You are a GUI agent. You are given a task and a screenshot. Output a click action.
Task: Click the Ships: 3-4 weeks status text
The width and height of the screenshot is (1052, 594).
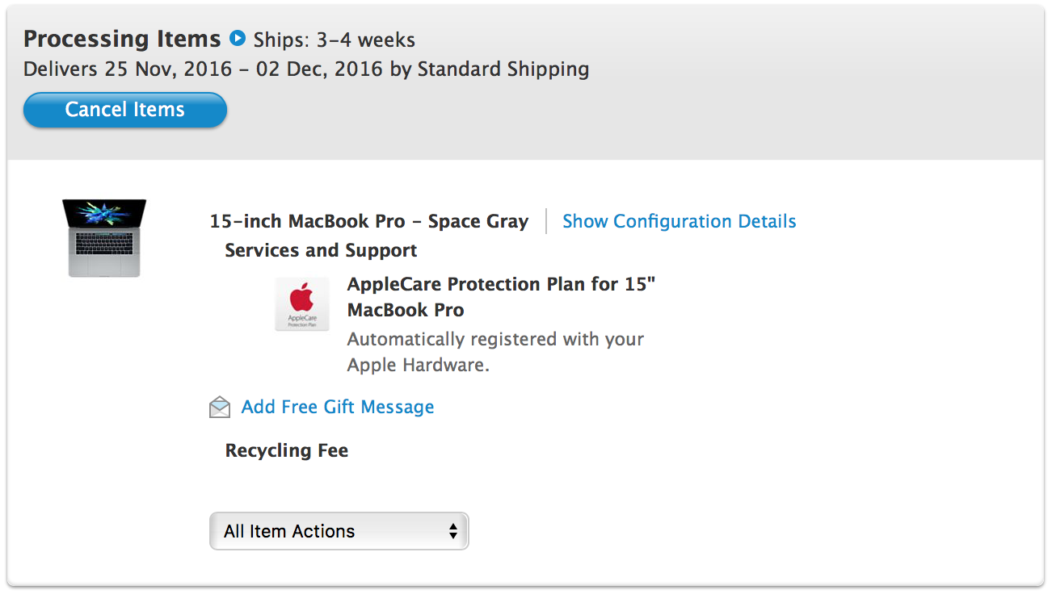click(335, 40)
